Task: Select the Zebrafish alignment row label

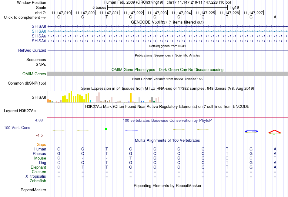Action: click(38, 181)
